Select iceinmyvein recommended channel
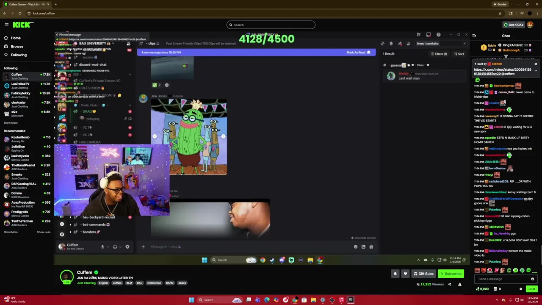Image resolution: width=542 pixels, height=305 pixels. click(26, 158)
